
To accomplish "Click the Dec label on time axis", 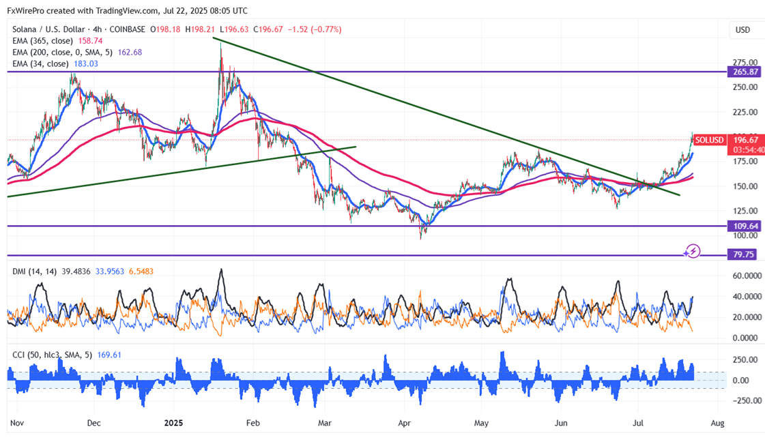I will pos(93,423).
